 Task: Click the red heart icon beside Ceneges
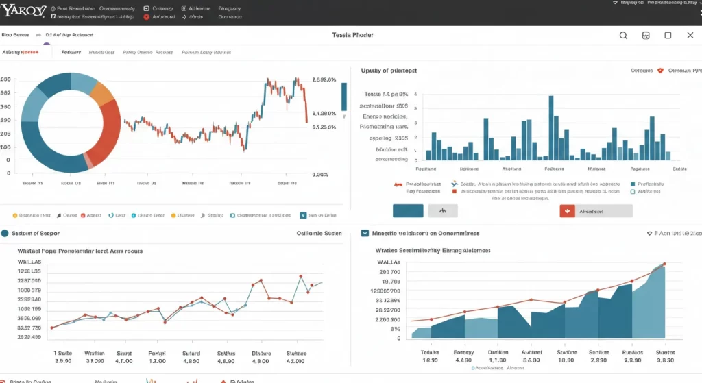(660, 71)
